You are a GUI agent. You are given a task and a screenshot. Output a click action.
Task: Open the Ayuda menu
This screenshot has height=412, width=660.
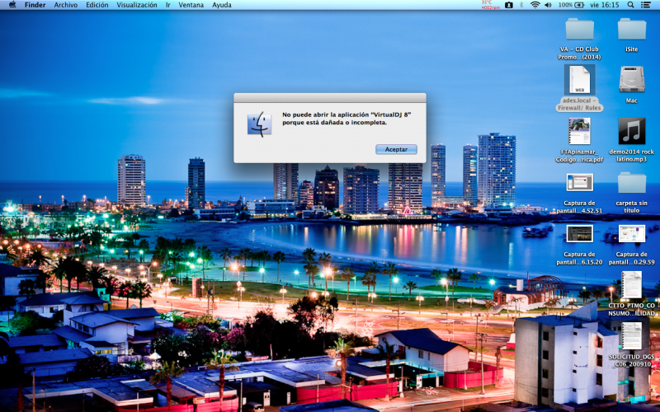pyautogui.click(x=222, y=5)
